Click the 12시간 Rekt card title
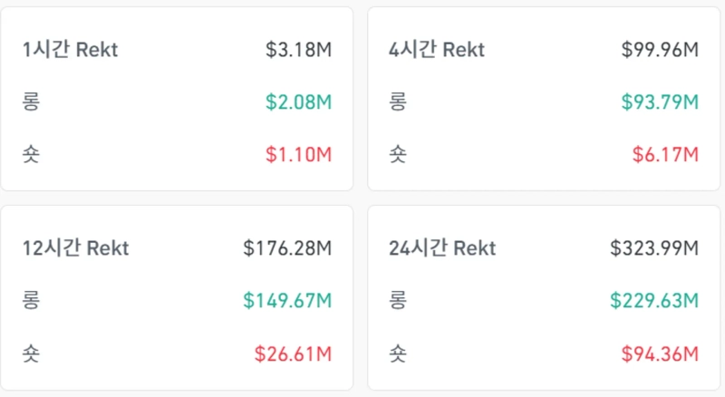This screenshot has width=725, height=397. 75,247
